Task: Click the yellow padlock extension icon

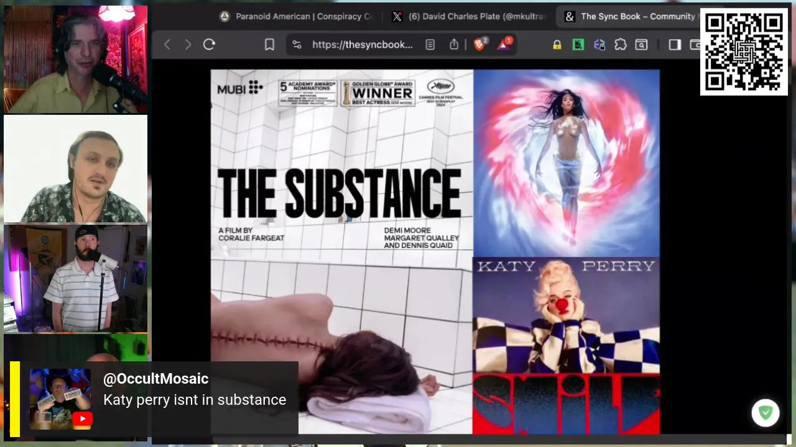Action: [x=557, y=44]
